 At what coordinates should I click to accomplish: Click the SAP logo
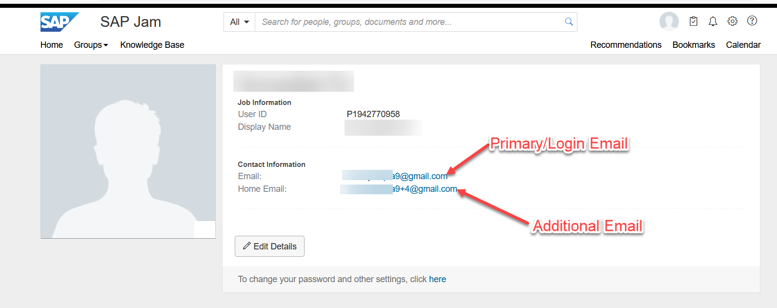coord(60,22)
